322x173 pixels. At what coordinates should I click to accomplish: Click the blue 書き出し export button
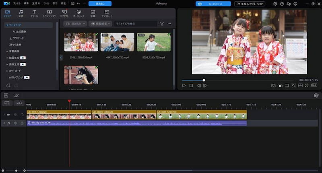click(100, 4)
